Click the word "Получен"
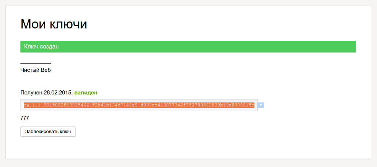Viewport: 377px width, 167px height. (x=31, y=93)
